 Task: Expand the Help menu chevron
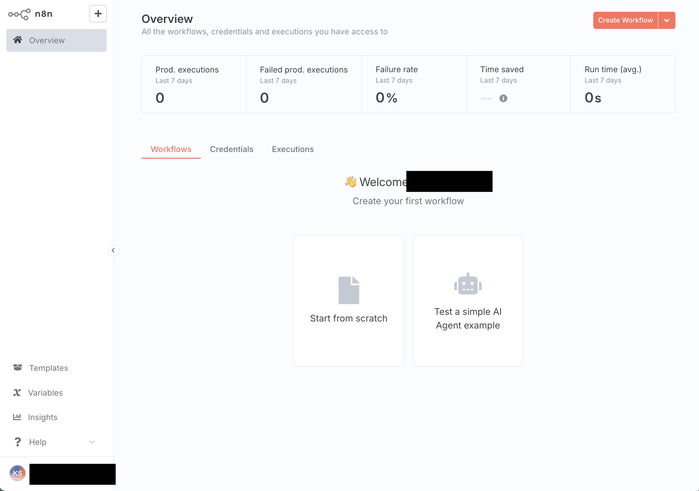[92, 442]
